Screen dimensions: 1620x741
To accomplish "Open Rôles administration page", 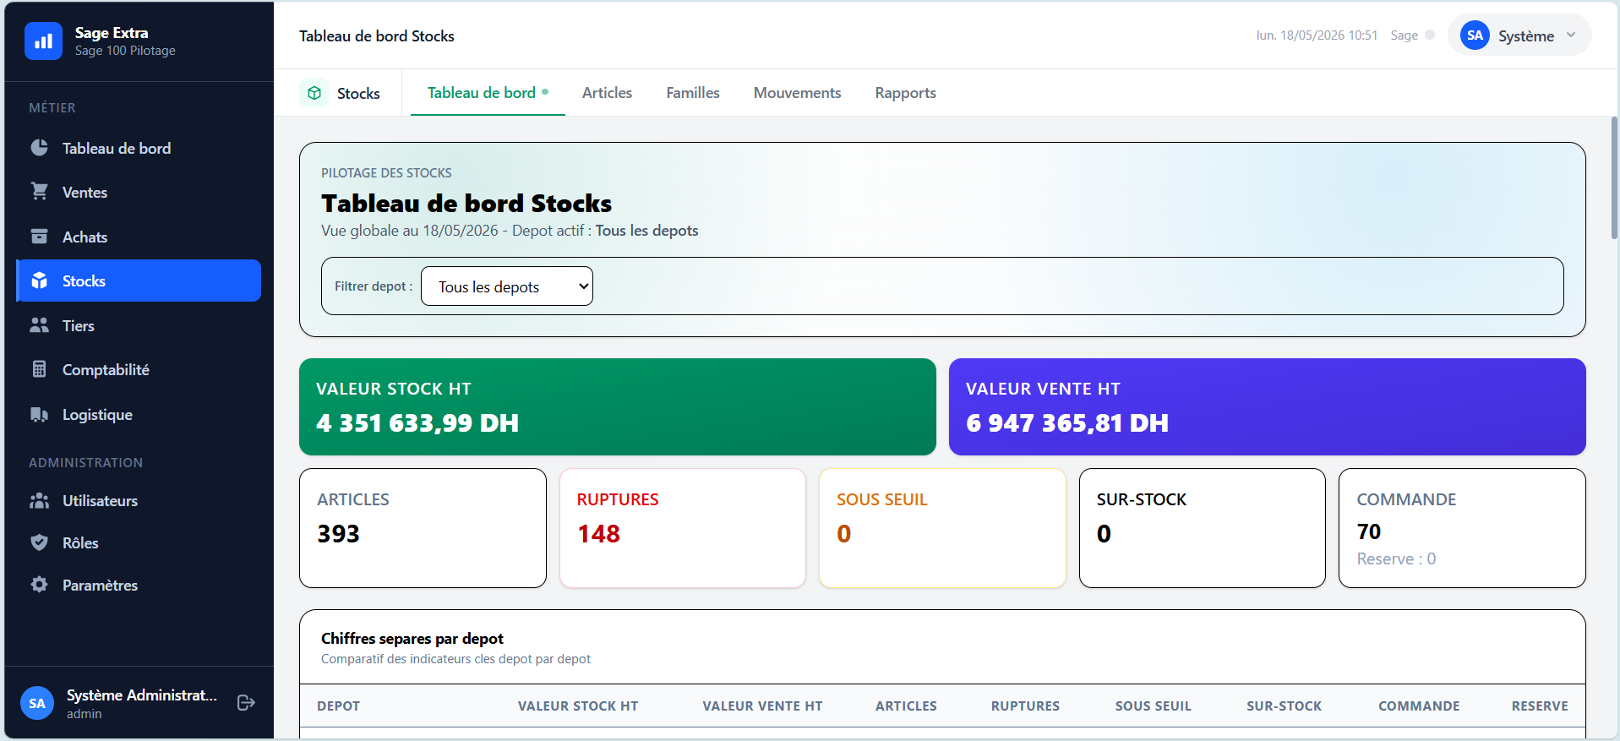I will pos(139,542).
